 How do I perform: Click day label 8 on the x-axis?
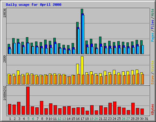[x=42, y=119]
